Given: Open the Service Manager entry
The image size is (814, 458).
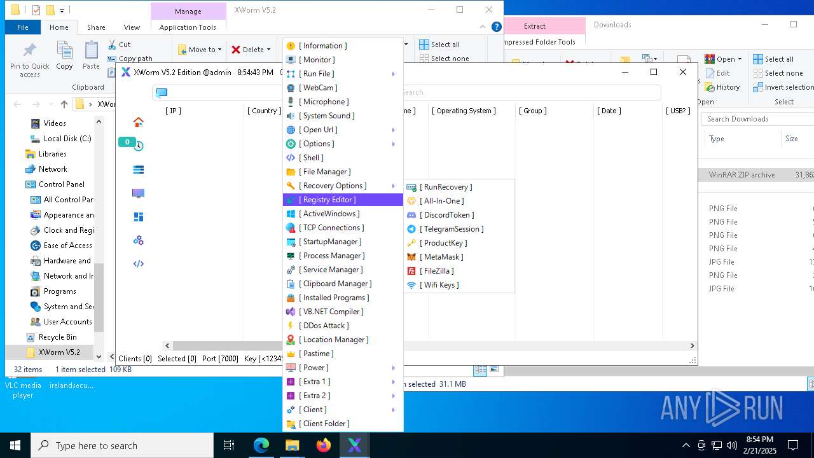Looking at the screenshot, I should coord(343,270).
